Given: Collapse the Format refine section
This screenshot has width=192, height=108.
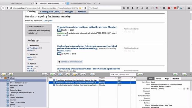Looking at the screenshot, I should coord(28,64).
